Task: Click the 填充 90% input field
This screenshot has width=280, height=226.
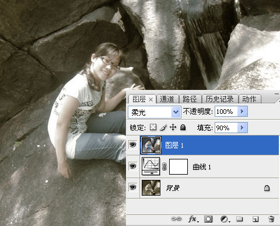Action: tap(226, 128)
